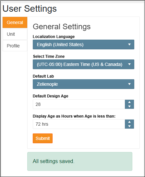Click the Time Zone dropdown arrow icon
This screenshot has height=177, width=145.
[129, 64]
